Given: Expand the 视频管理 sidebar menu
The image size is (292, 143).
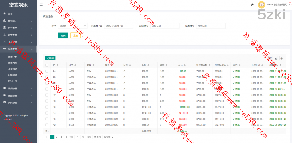Looking at the screenshot, I should [x=18, y=89].
